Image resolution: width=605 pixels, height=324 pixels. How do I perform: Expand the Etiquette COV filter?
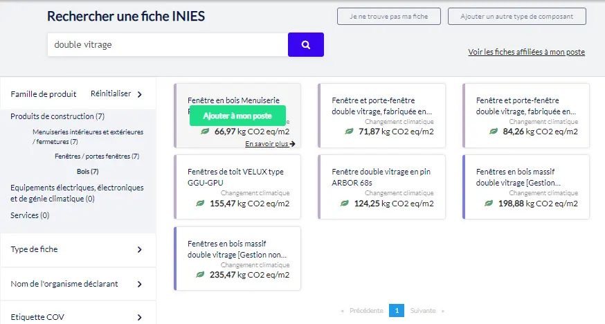140,318
